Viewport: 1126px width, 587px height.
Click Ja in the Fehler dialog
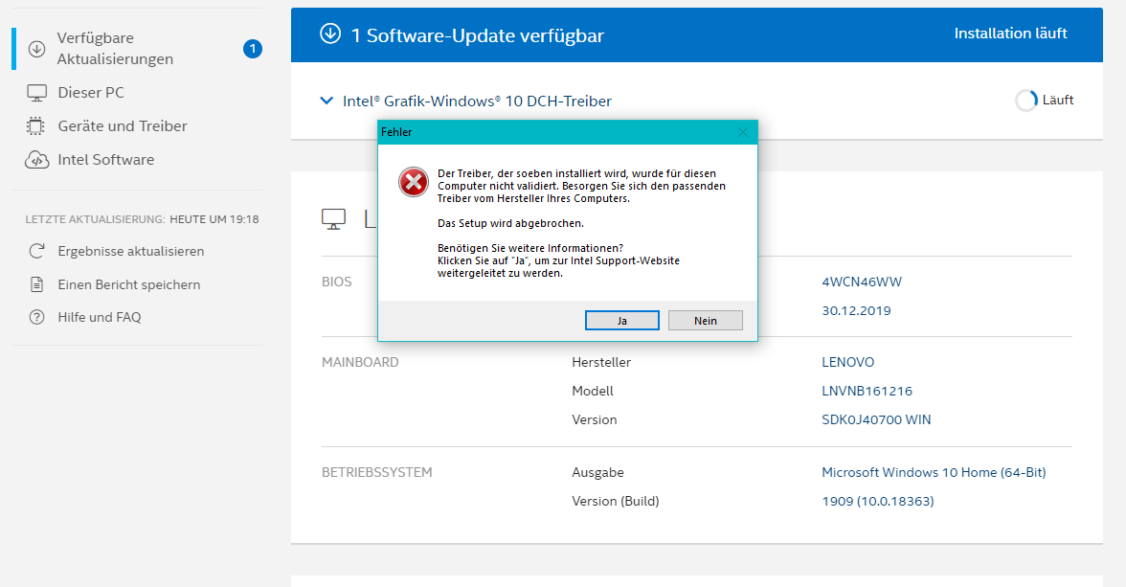coord(622,321)
